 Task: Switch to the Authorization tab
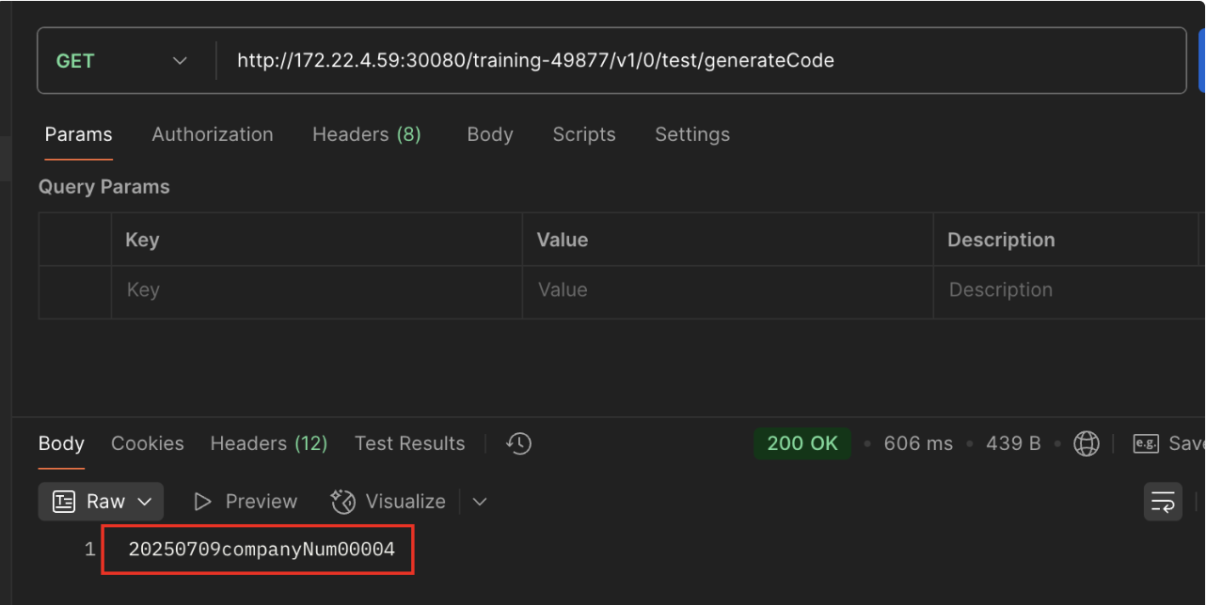point(213,134)
